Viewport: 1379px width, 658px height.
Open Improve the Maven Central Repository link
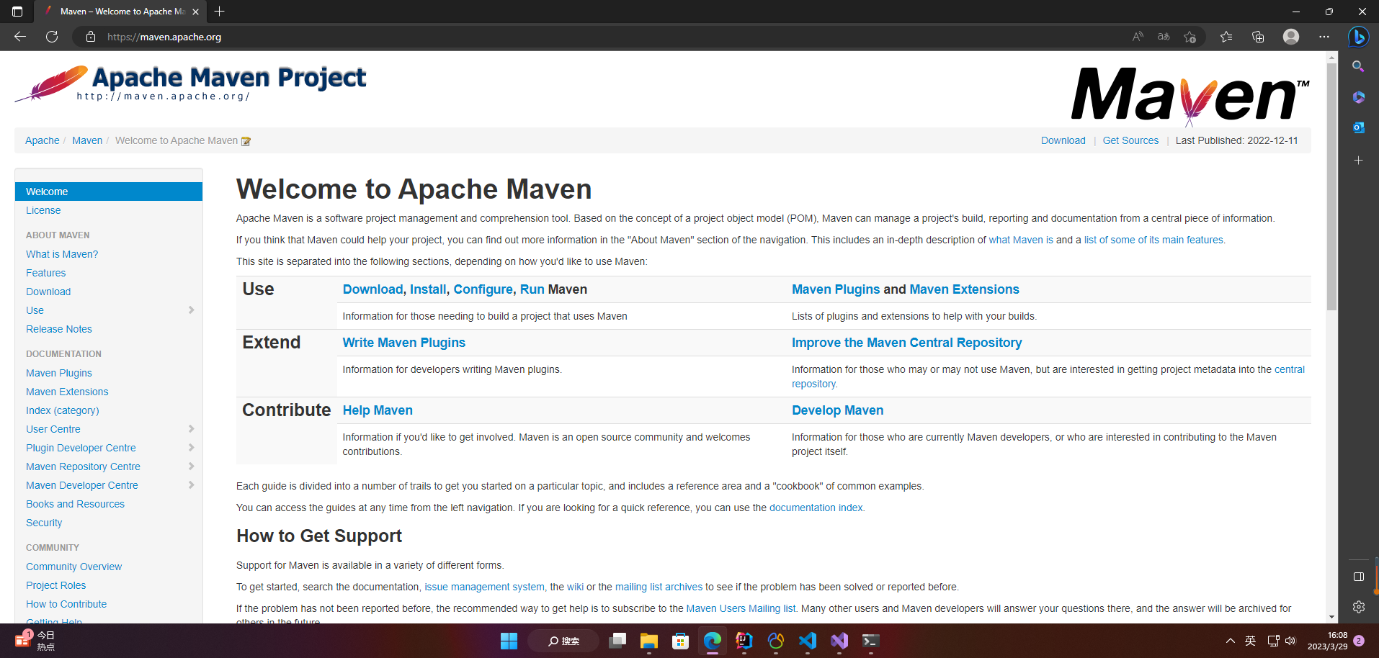[907, 343]
